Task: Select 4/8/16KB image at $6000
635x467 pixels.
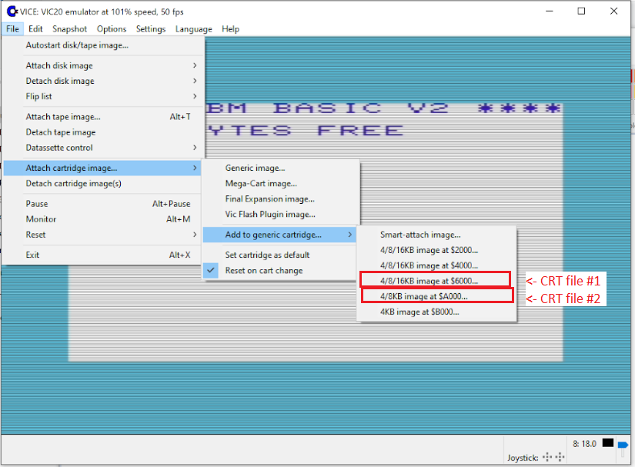Action: pyautogui.click(x=436, y=281)
